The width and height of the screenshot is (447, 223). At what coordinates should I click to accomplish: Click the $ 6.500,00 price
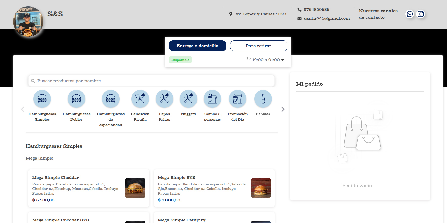click(x=43, y=200)
